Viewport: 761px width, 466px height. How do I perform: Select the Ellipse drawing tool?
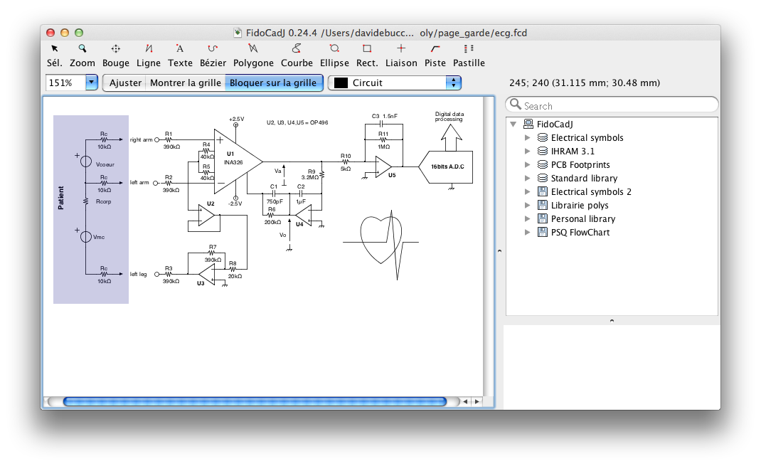tap(334, 55)
